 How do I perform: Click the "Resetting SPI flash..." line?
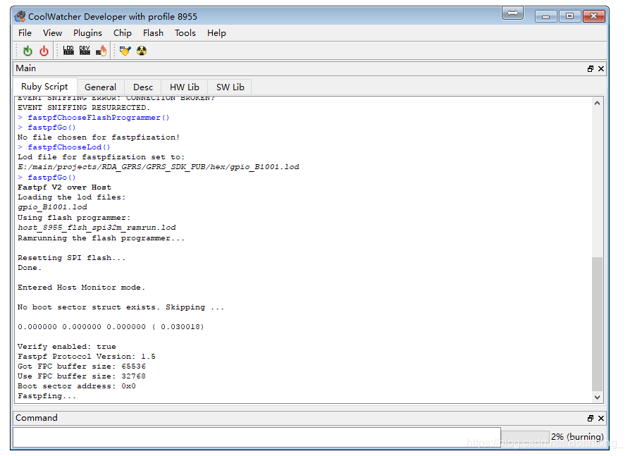71,258
